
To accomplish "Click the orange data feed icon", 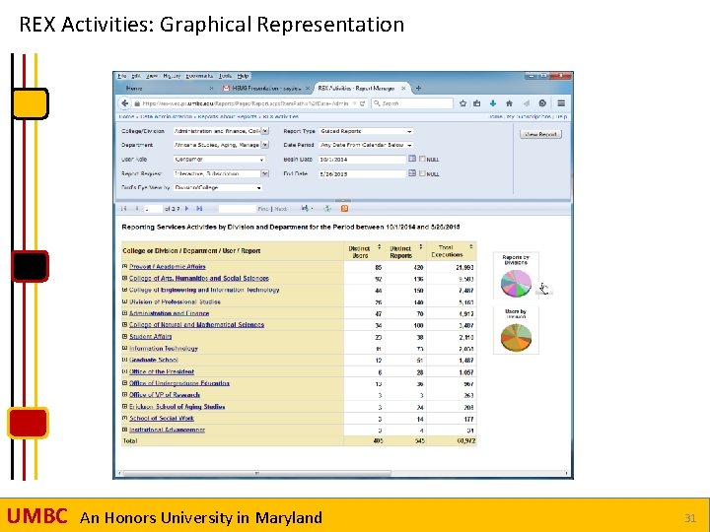I will coord(344,209).
